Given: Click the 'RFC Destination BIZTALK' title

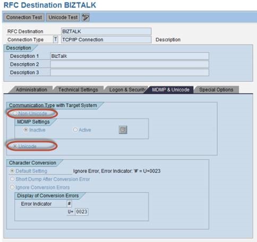Looking at the screenshot, I should click(50, 5).
